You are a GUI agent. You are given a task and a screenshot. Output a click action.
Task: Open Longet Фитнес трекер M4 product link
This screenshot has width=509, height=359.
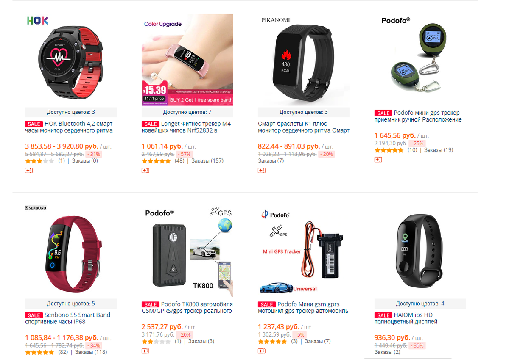(x=187, y=127)
